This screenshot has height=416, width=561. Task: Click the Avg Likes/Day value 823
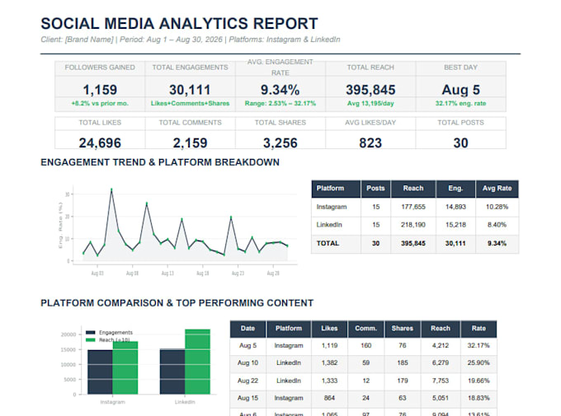[x=370, y=143]
